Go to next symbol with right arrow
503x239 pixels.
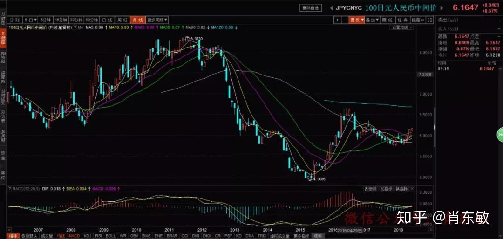pyautogui.click(x=442, y=8)
